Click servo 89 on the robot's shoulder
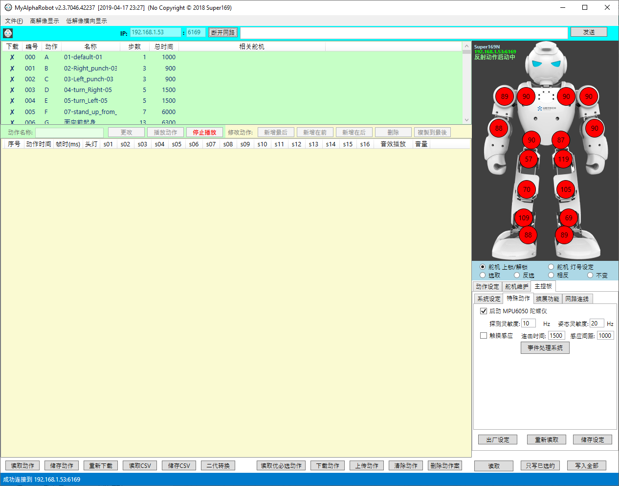619x486 pixels. 505,96
